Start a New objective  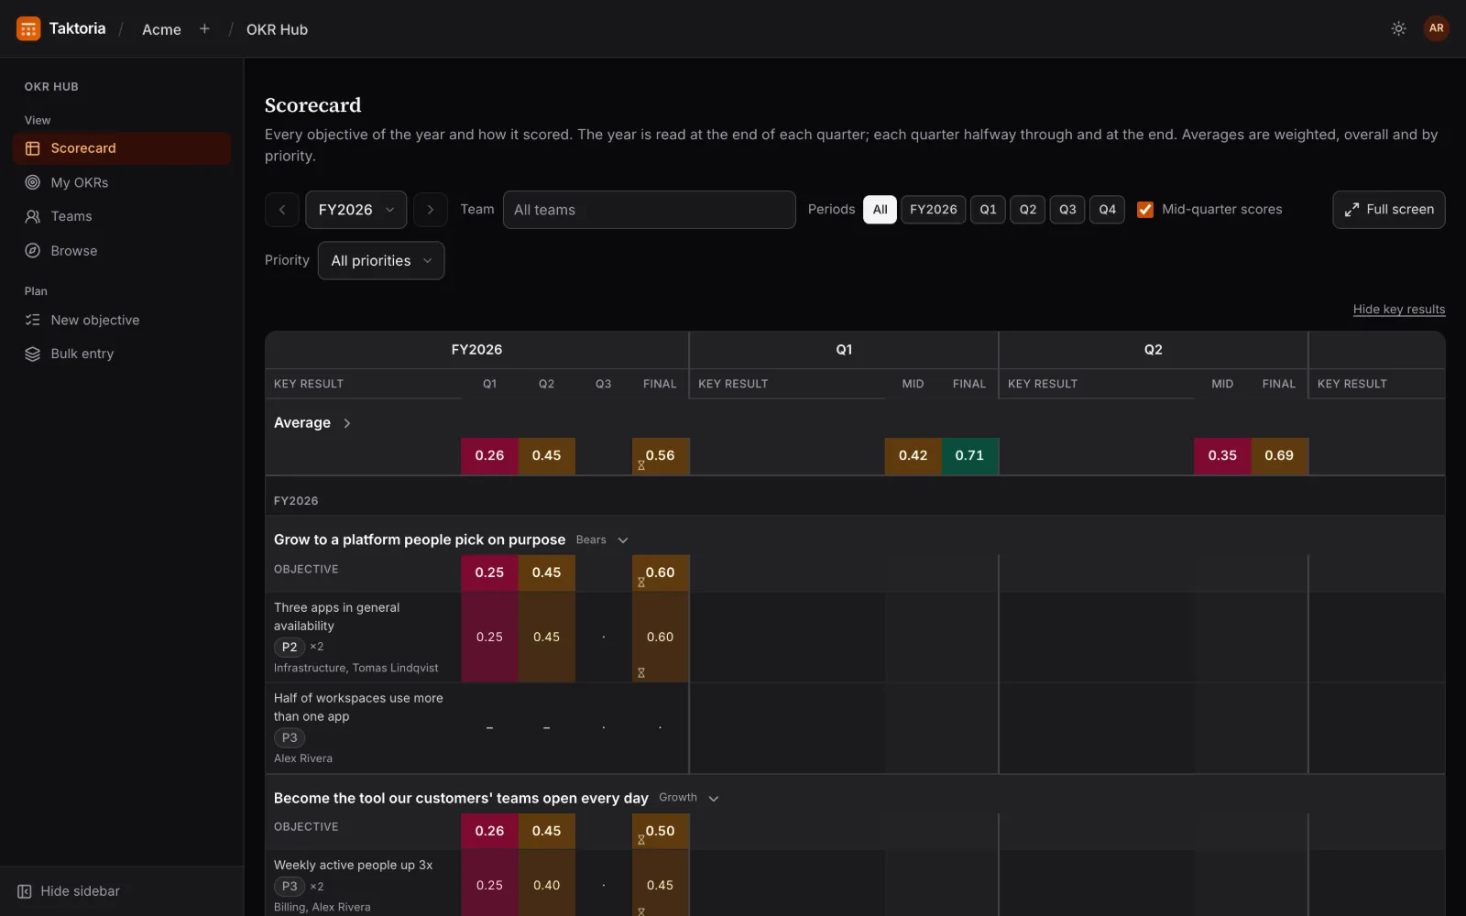click(122, 320)
